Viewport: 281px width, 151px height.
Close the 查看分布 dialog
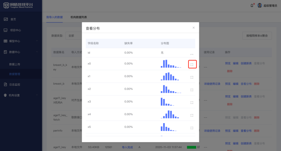(x=194, y=28)
